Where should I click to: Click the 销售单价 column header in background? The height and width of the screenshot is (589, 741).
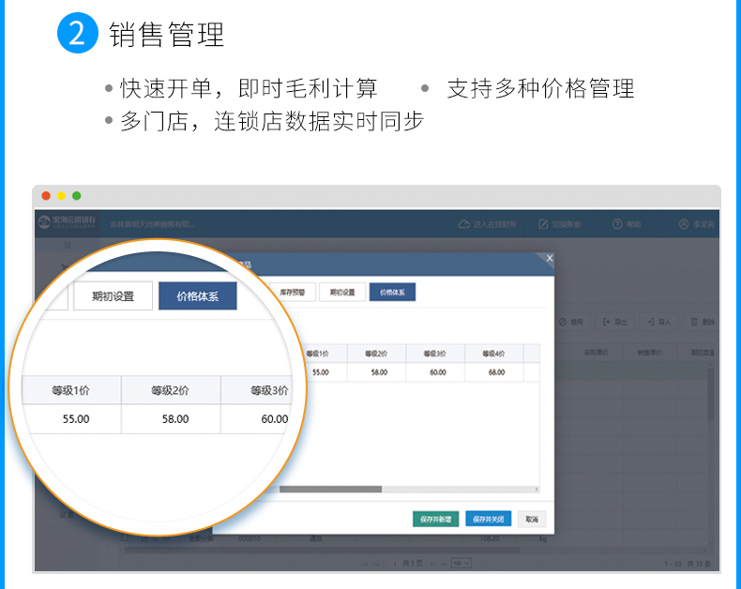[x=649, y=352]
